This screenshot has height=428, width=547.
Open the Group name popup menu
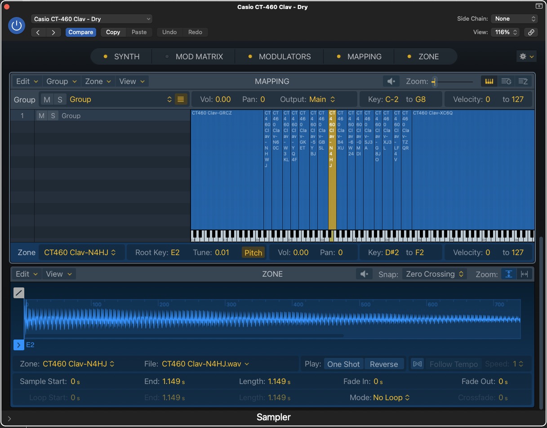(x=120, y=99)
